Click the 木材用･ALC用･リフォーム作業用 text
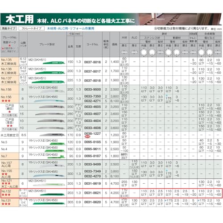 [x=70, y=28]
